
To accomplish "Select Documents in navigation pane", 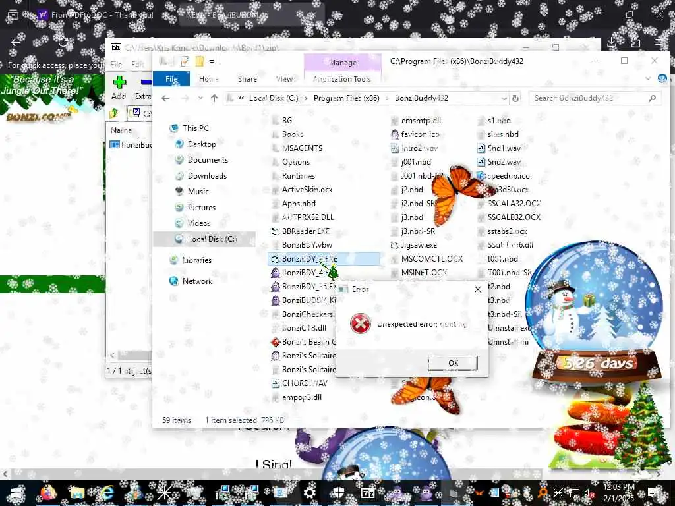I will 208,160.
